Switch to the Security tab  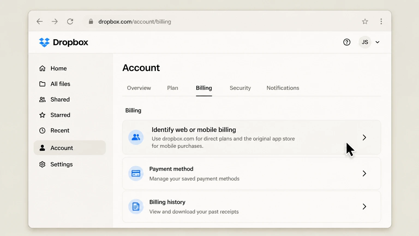[240, 88]
